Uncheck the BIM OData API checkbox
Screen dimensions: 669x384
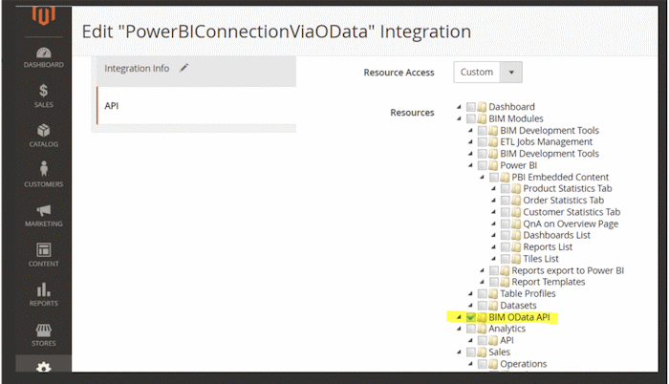click(x=471, y=317)
